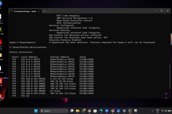Open File Explorer from the taskbar

tap(77, 111)
